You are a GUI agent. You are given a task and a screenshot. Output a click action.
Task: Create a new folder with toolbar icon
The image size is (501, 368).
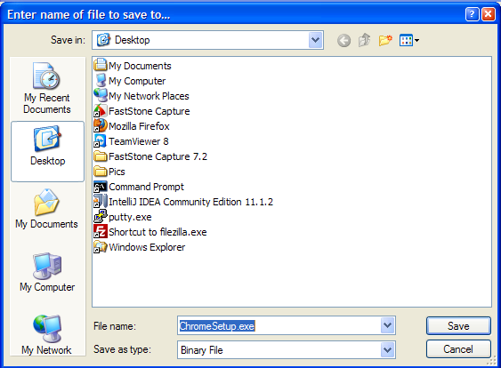click(385, 40)
